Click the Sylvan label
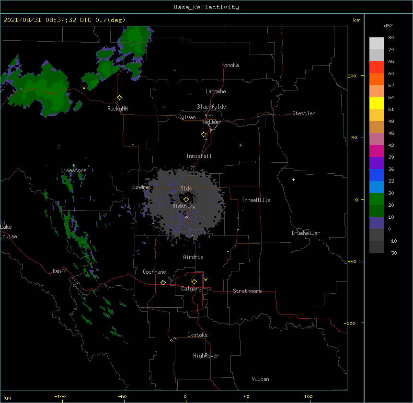Screen dimensions: 413x403 tap(187, 117)
